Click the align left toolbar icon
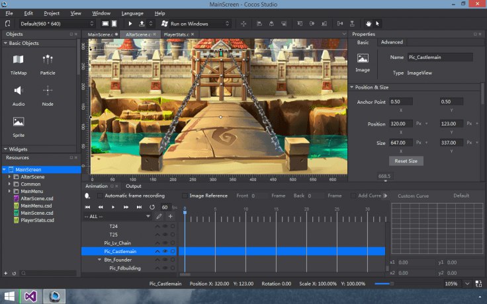The image size is (487, 304). point(259,24)
